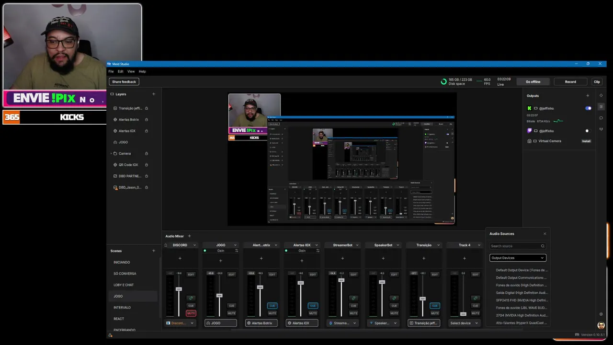
Task: Open the SpeakerBot source device dropdown
Action: (383, 323)
